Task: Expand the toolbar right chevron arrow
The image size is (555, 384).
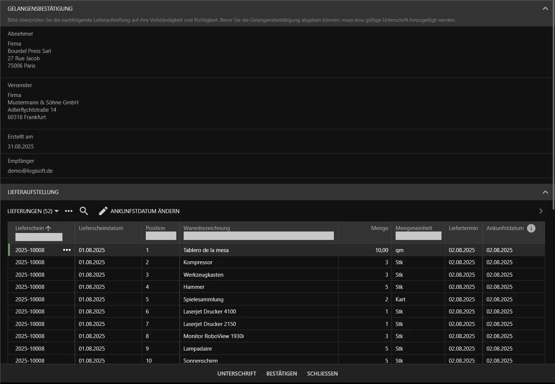Action: [541, 211]
